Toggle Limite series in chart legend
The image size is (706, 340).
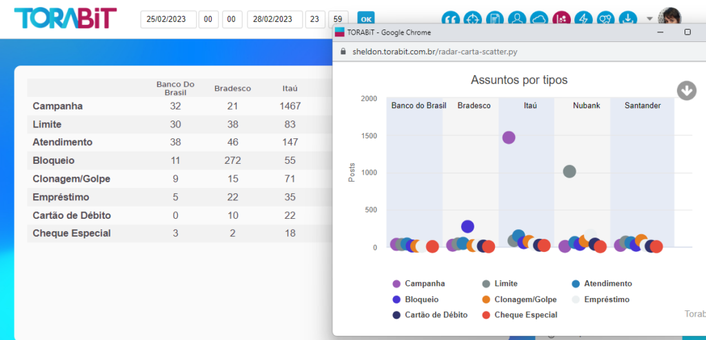click(500, 284)
